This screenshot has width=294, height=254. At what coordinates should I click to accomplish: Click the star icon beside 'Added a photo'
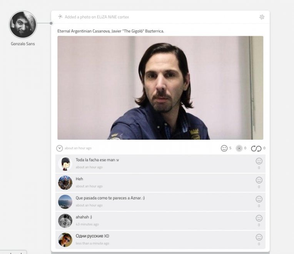(60, 17)
